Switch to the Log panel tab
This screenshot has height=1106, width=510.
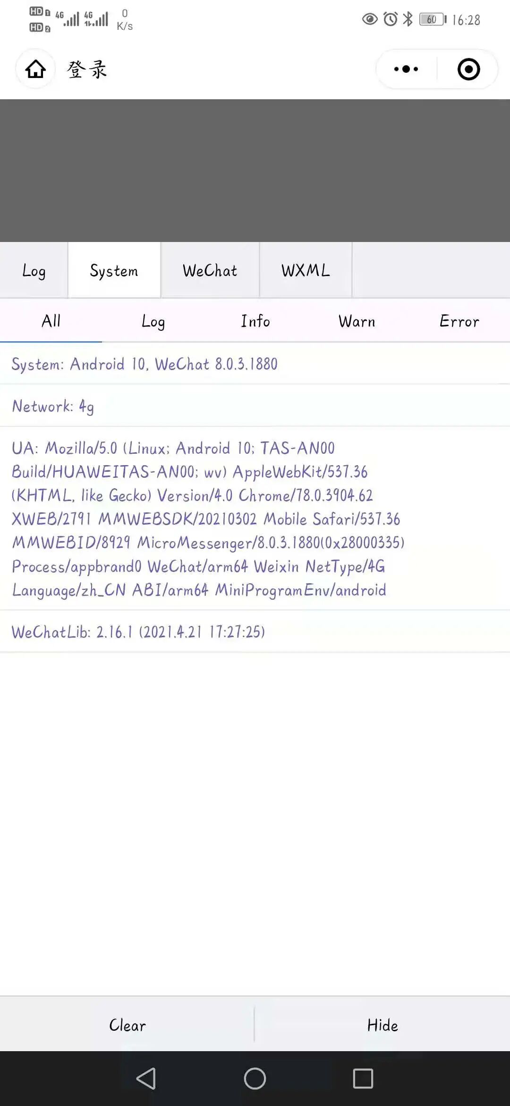click(x=34, y=270)
